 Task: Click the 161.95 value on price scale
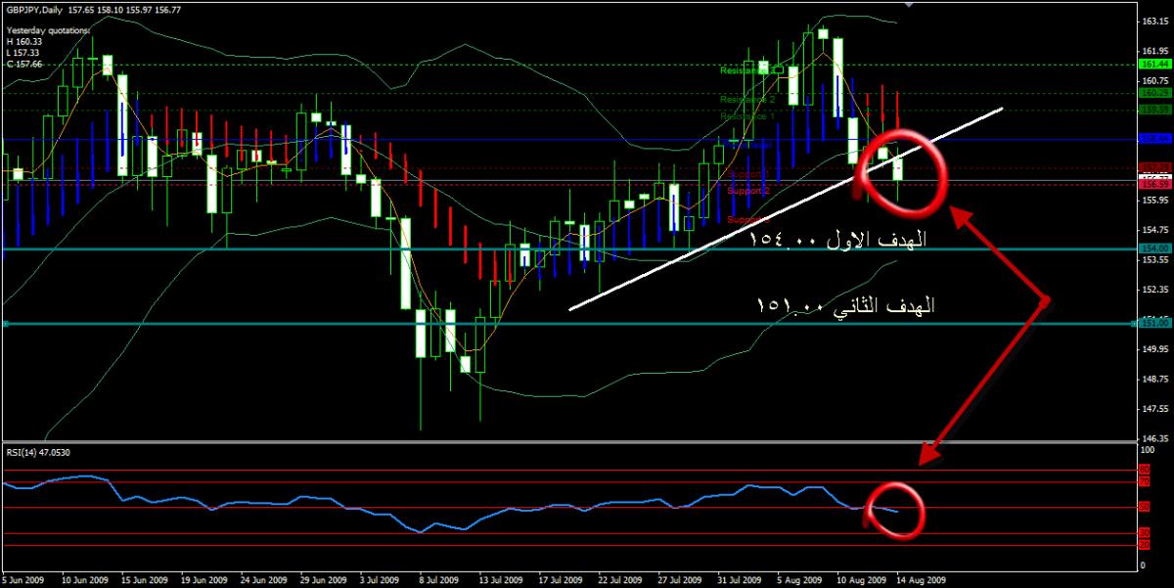tap(1156, 51)
